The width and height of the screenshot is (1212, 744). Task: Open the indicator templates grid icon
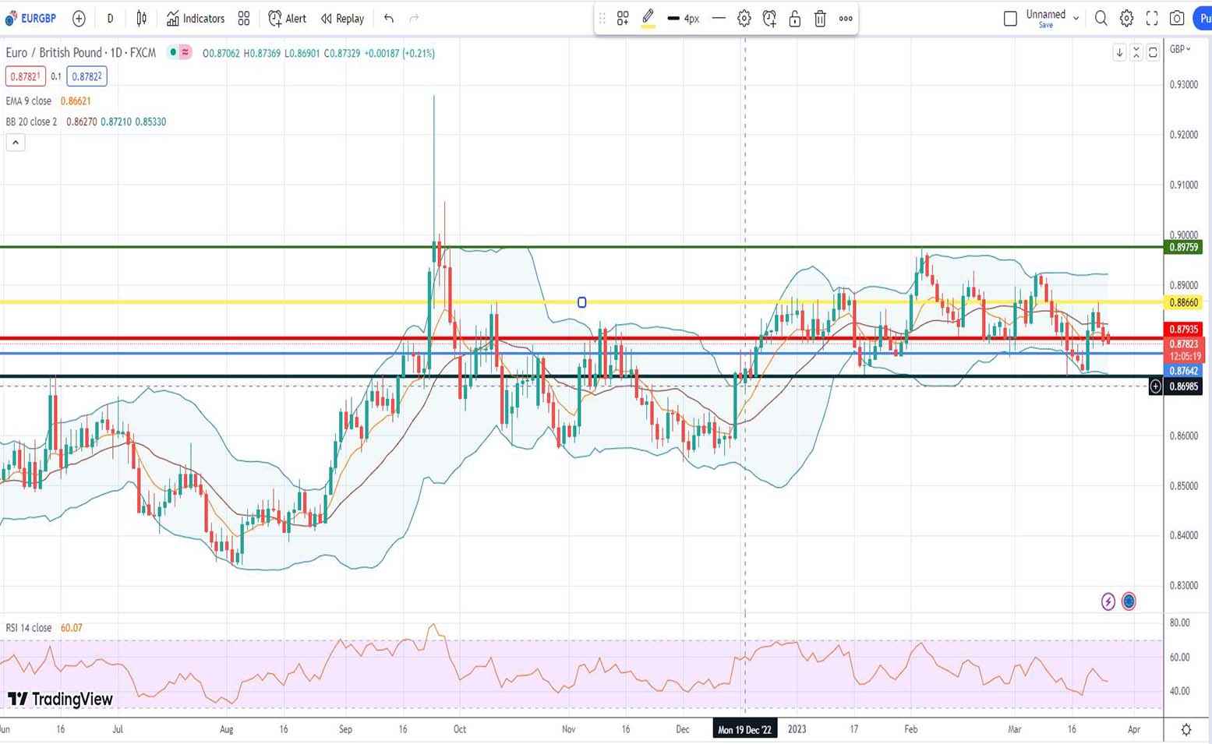point(244,18)
